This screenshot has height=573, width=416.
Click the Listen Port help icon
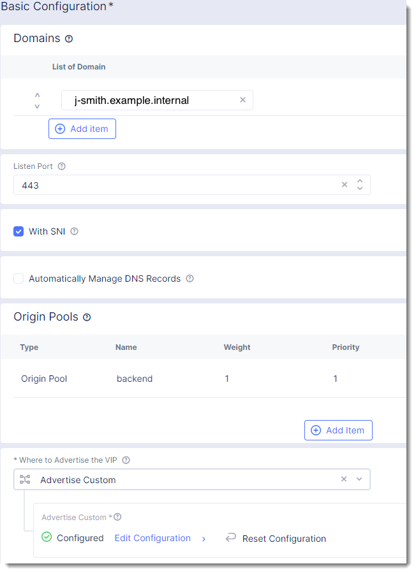(x=62, y=166)
